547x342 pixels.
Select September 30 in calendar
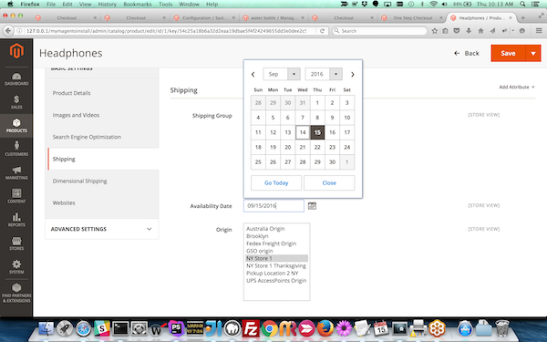tap(332, 162)
